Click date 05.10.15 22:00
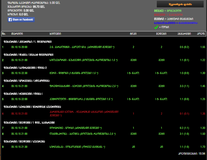The width and height of the screenshot is (207, 160). [19, 99]
